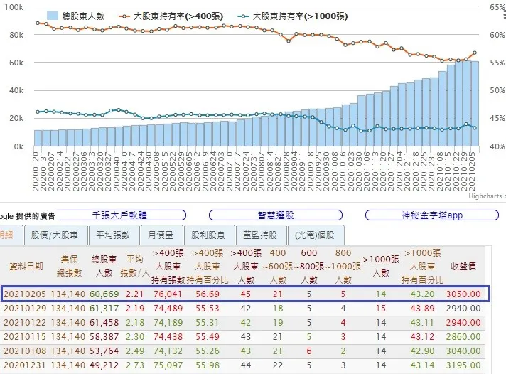The image size is (506, 374).
Task: Click the 75,097 holding shares value
Action: (168, 365)
